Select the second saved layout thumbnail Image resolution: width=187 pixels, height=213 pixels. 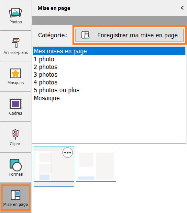(96, 166)
